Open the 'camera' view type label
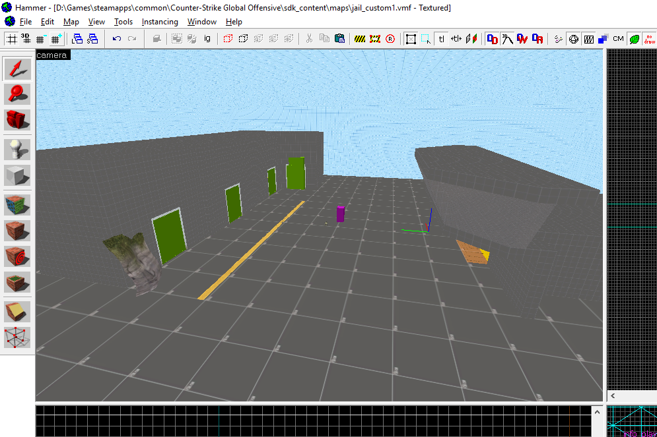 pos(52,55)
